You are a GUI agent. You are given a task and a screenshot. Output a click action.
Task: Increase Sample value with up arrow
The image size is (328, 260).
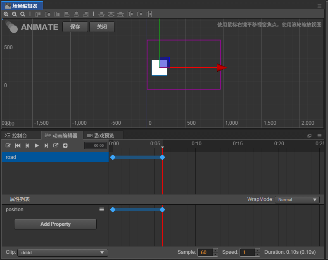point(215,251)
